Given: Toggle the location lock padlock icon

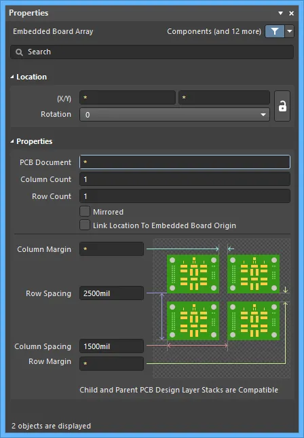Looking at the screenshot, I should [282, 106].
